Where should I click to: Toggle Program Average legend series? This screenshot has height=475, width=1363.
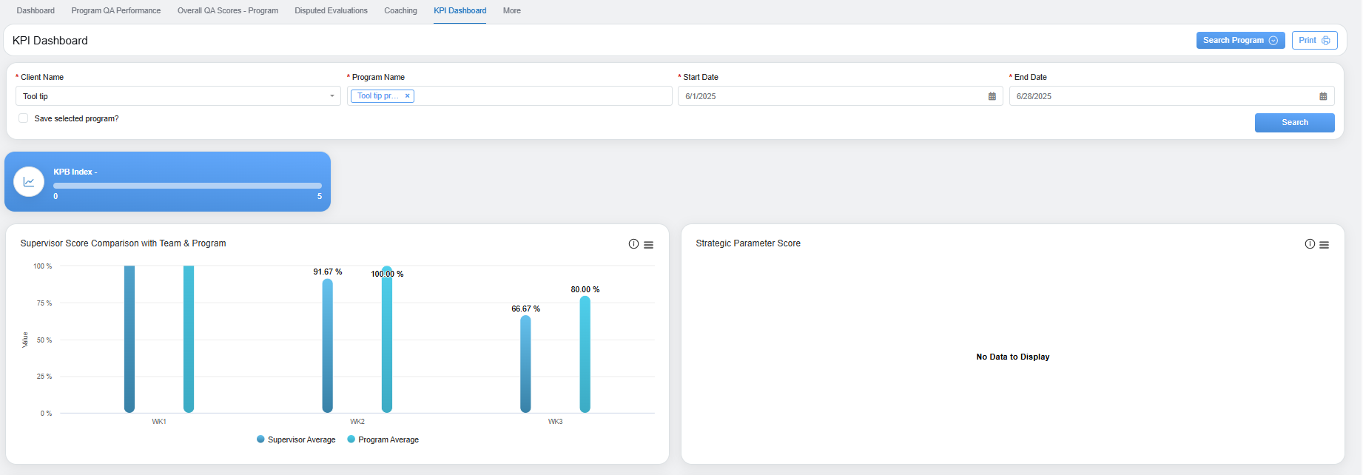383,439
